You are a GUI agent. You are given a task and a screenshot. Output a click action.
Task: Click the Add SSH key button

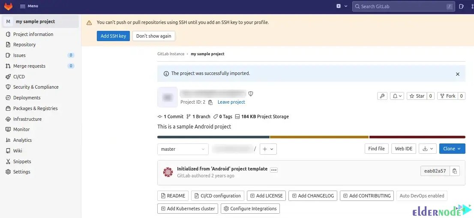[113, 36]
